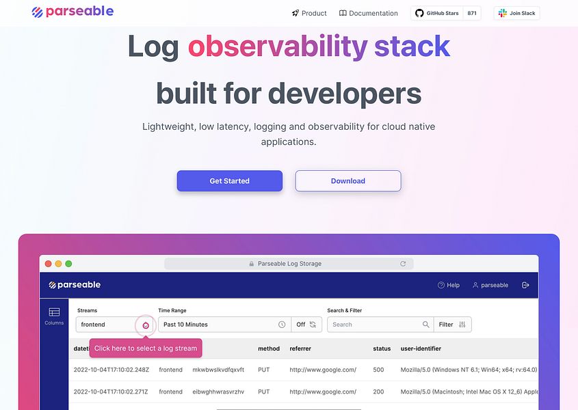Screen dimensions: 578x410
Task: Open the Filter button
Action: pos(452,325)
